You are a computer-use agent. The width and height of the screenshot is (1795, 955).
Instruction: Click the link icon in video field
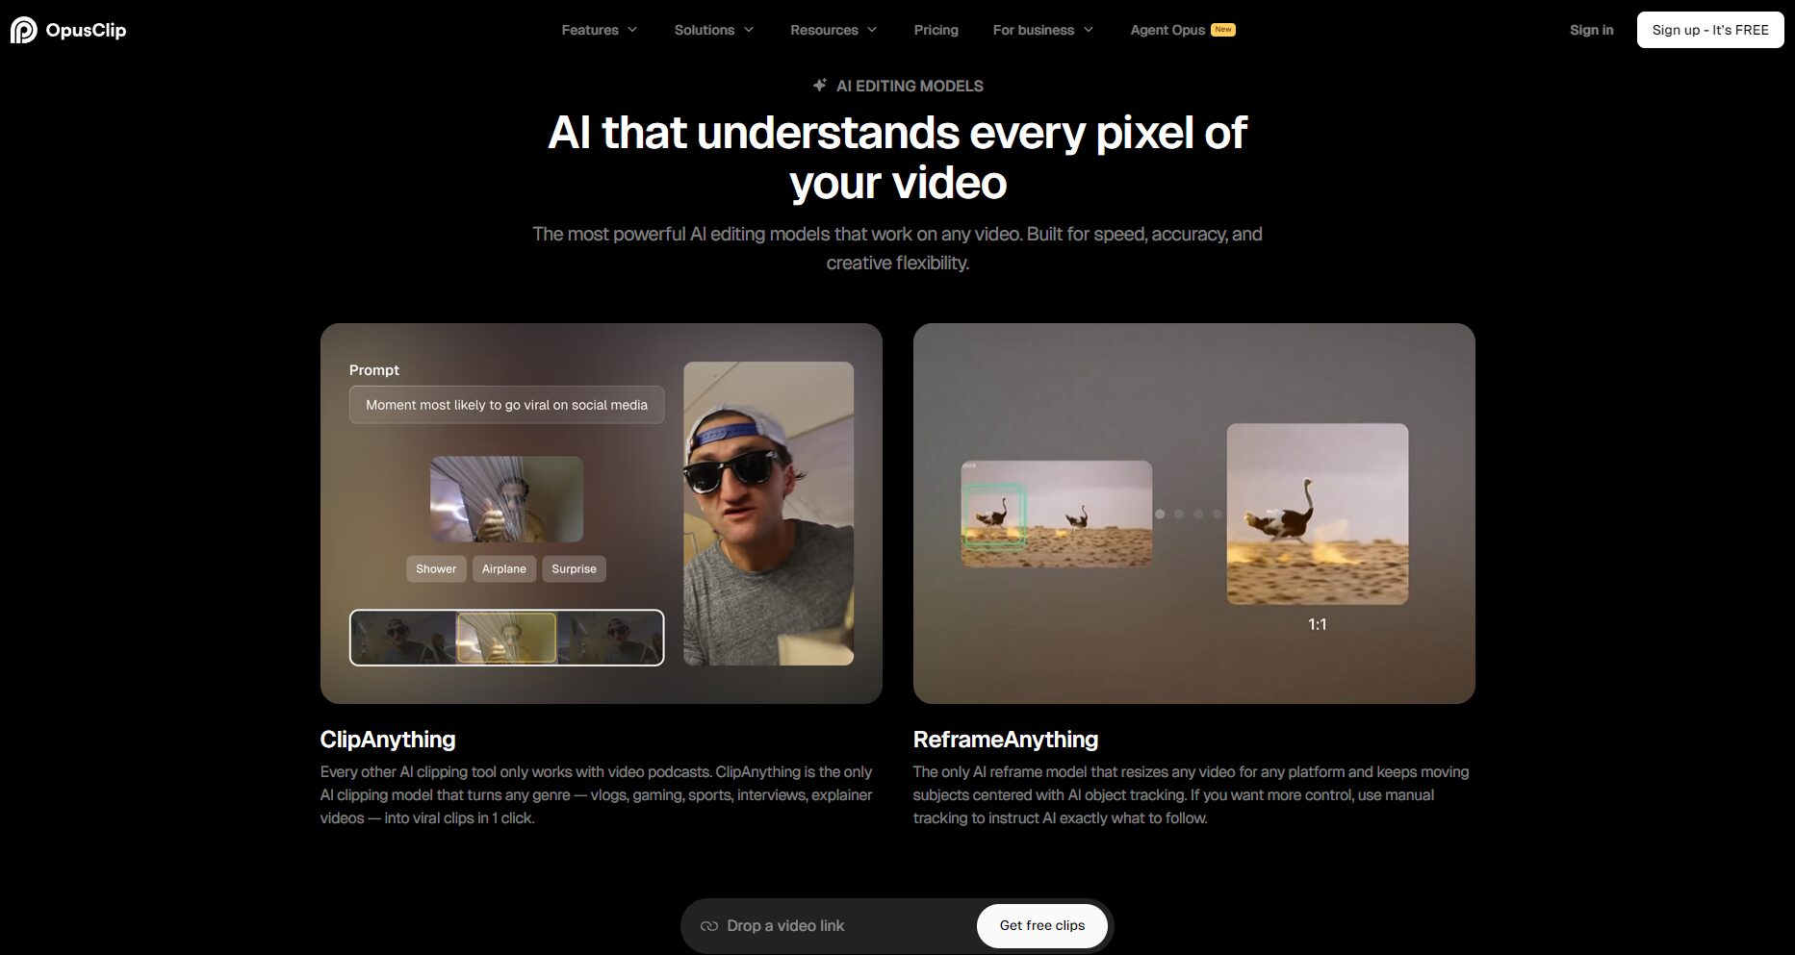click(x=709, y=925)
